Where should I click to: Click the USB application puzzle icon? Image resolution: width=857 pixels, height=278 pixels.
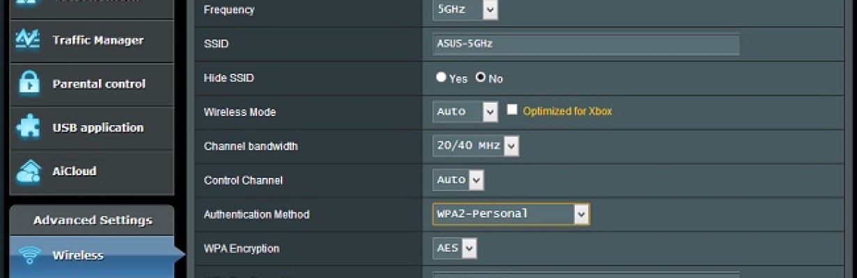pyautogui.click(x=28, y=128)
